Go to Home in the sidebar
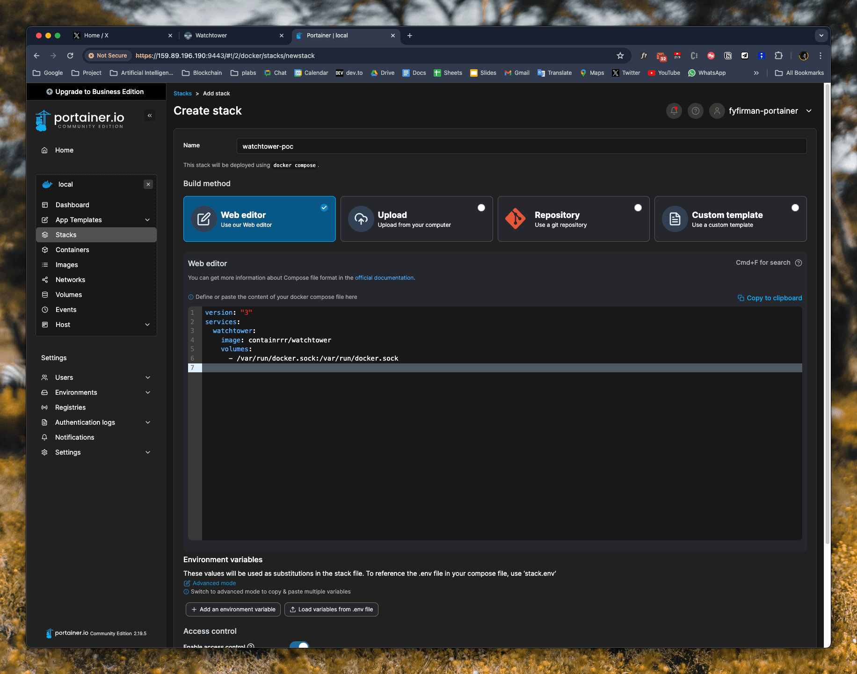 click(x=96, y=150)
